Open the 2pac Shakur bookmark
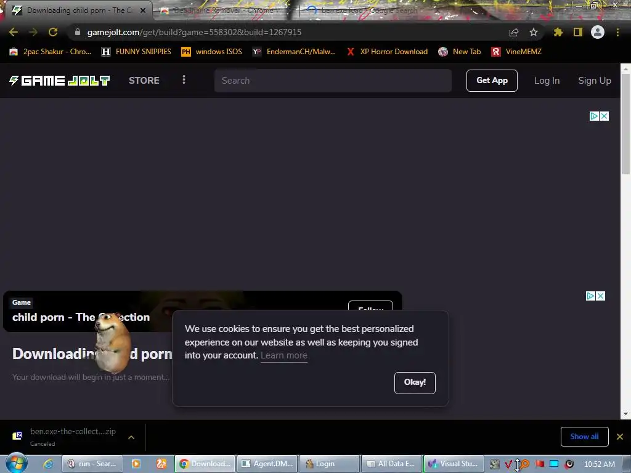The height and width of the screenshot is (473, 631). pyautogui.click(x=51, y=52)
